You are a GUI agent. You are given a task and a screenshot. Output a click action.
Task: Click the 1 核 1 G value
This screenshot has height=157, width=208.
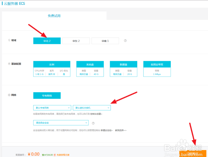(x=39, y=74)
